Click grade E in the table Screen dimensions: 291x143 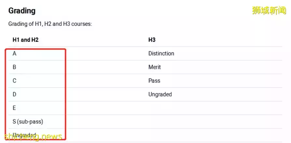click(x=14, y=108)
